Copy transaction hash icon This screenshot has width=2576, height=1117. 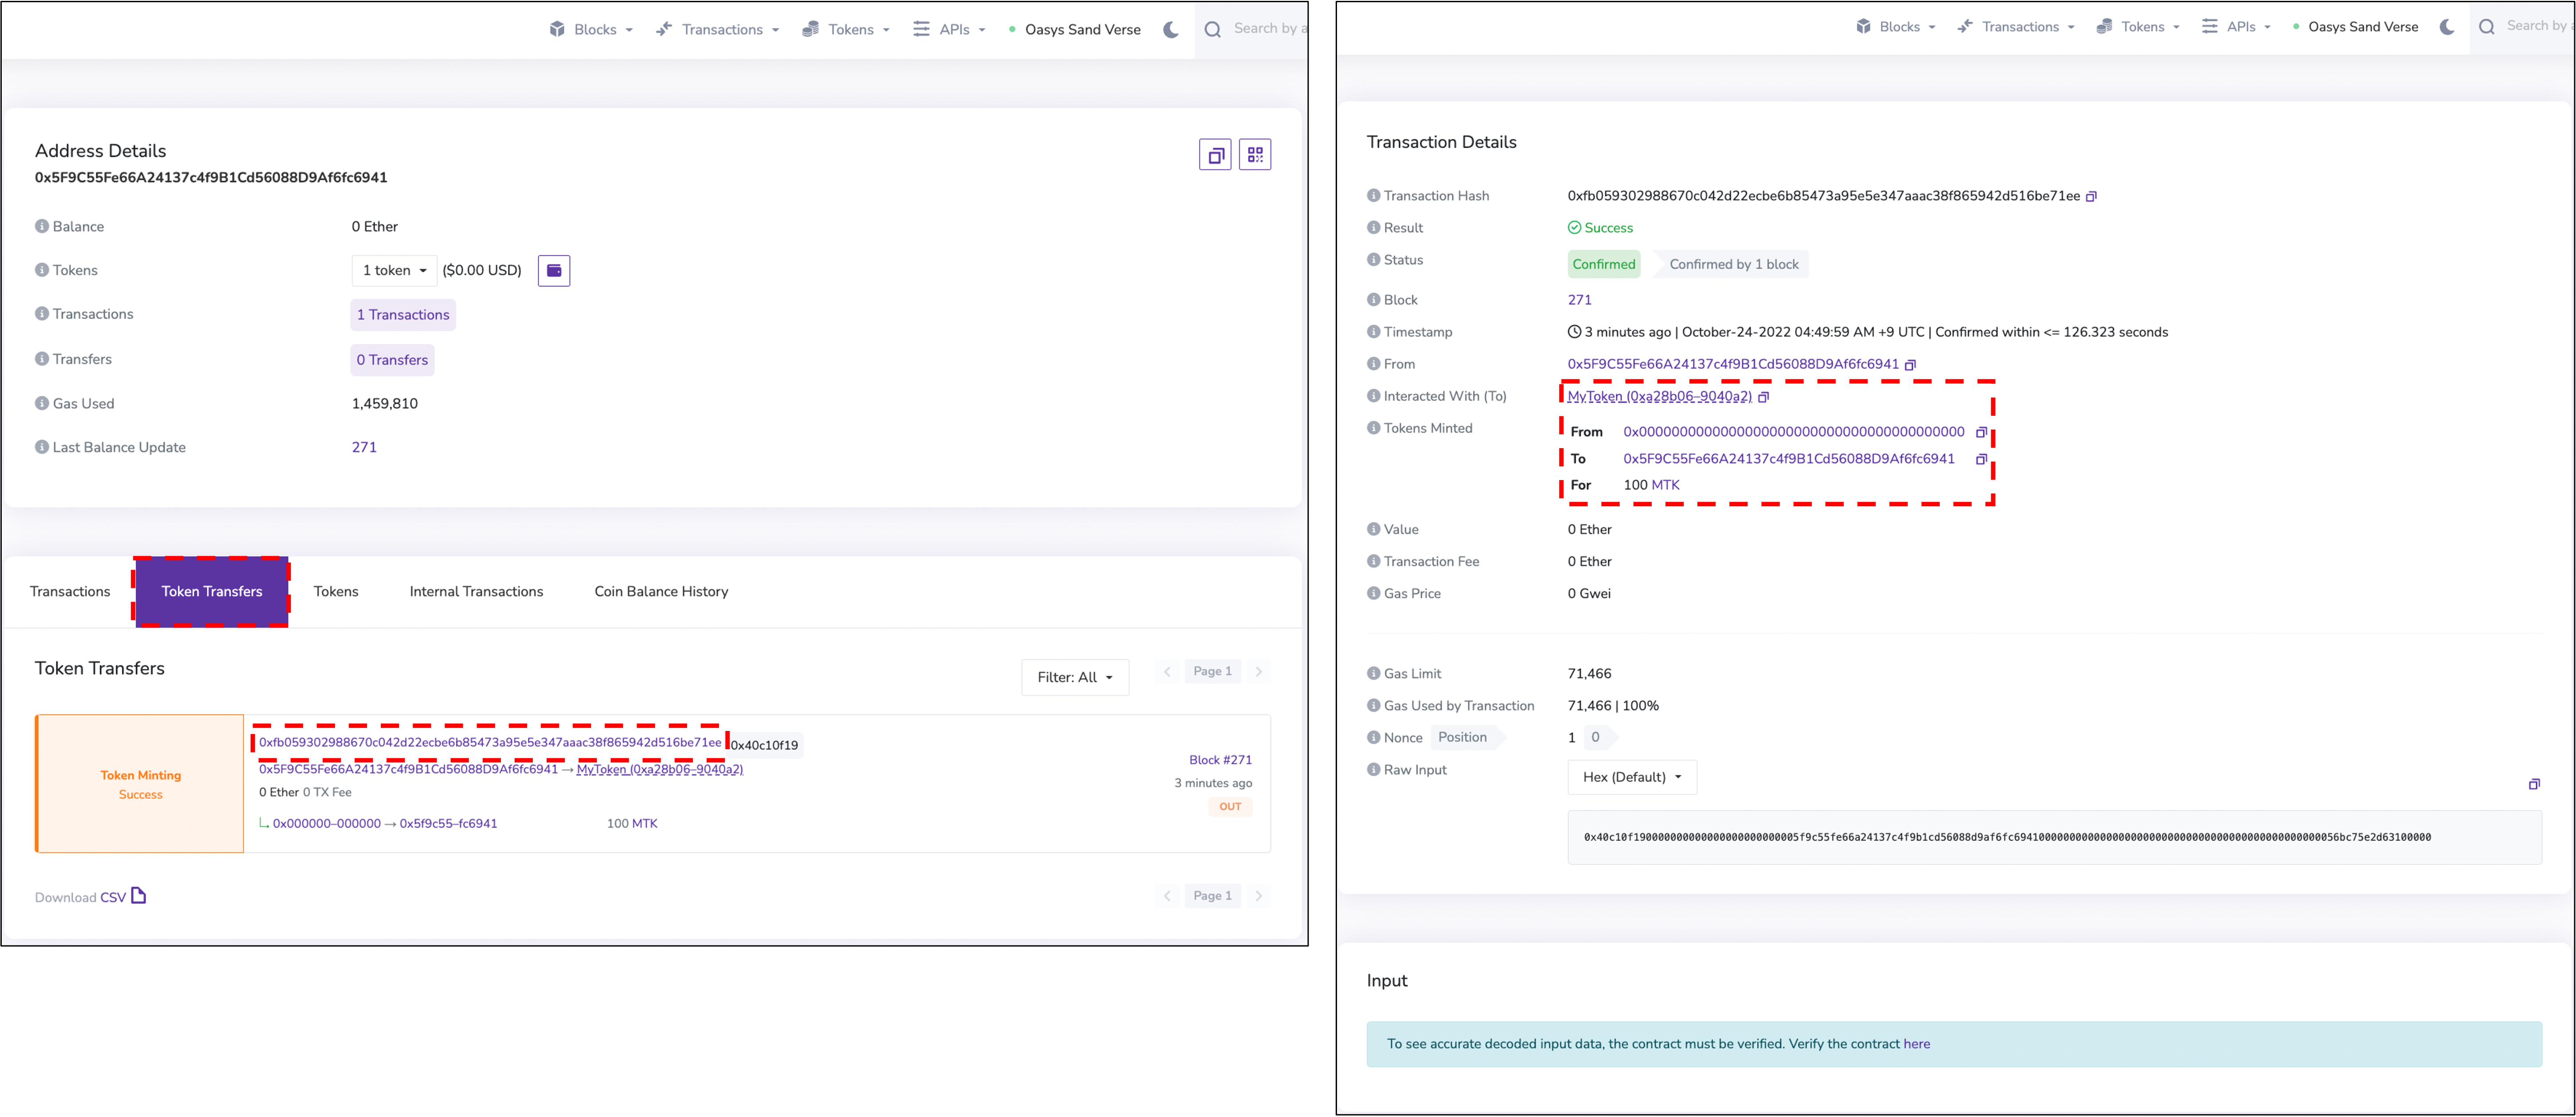pyautogui.click(x=2091, y=197)
